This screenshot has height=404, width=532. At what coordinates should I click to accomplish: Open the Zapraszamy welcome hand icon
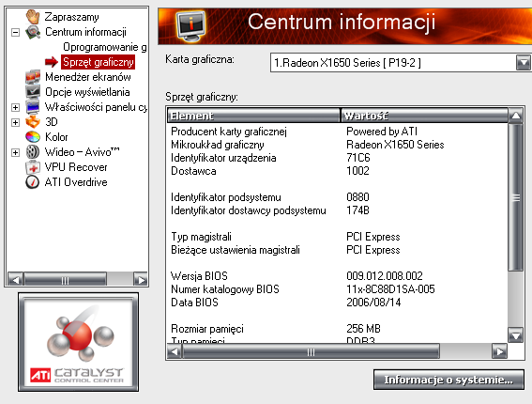pyautogui.click(x=33, y=17)
